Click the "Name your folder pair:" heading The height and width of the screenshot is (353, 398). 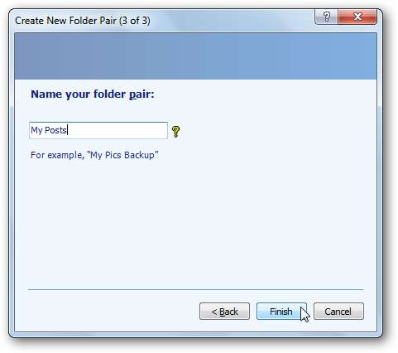click(x=93, y=94)
